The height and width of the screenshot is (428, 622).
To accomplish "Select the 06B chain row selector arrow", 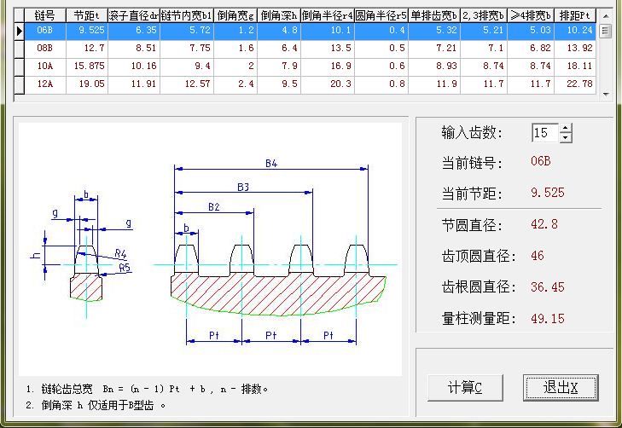I will (x=19, y=31).
